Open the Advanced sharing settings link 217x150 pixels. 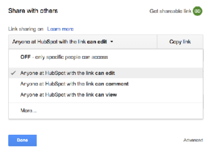pyautogui.click(x=193, y=140)
